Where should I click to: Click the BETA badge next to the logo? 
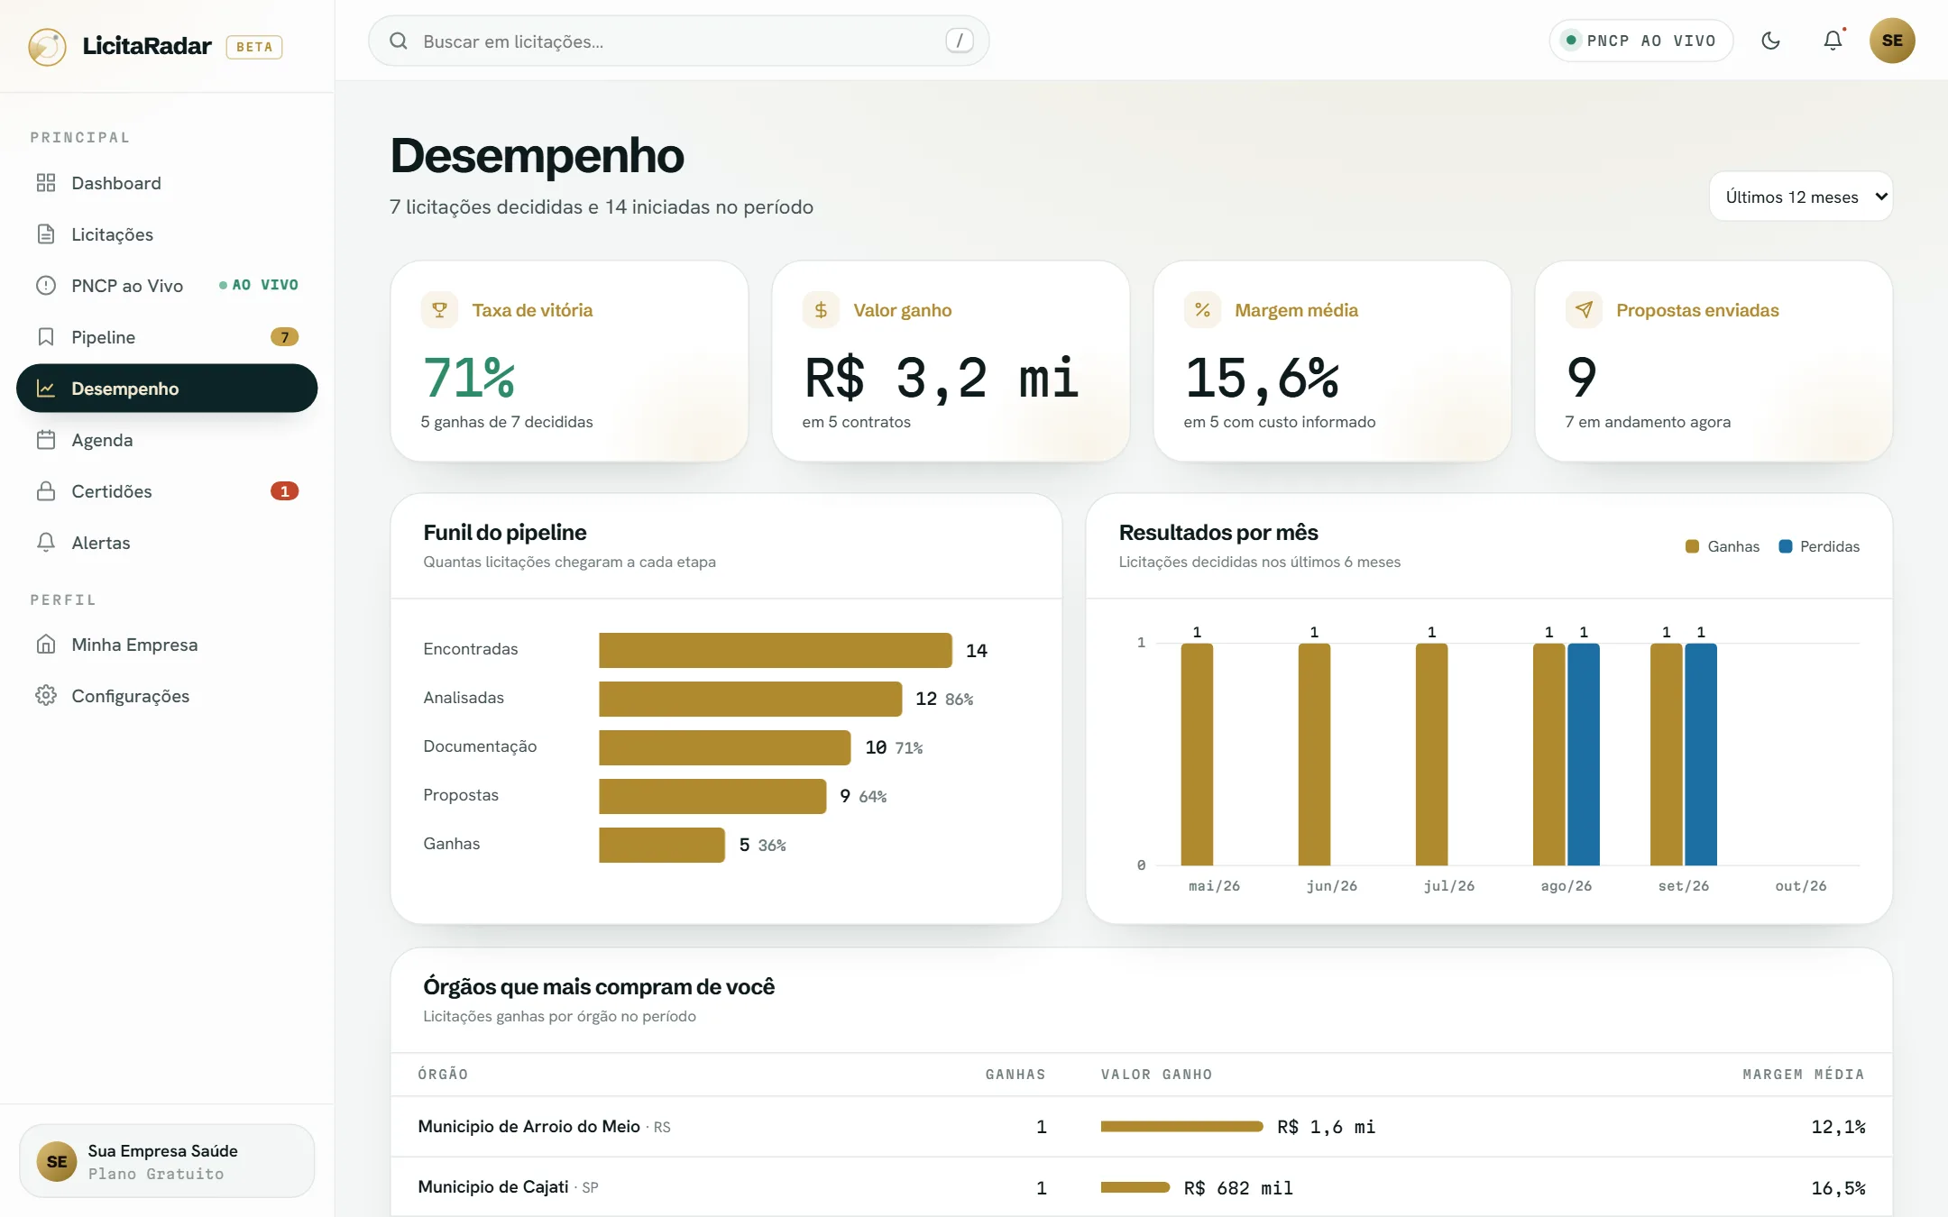pyautogui.click(x=254, y=47)
